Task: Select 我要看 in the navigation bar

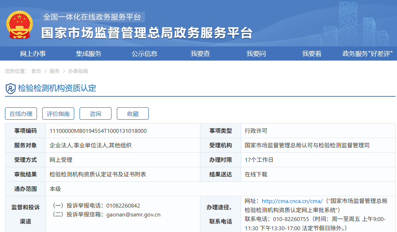Action: (x=311, y=54)
